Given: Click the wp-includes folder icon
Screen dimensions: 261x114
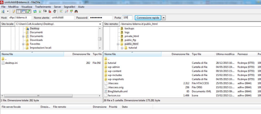Looking at the screenshot, I should tap(106, 75).
